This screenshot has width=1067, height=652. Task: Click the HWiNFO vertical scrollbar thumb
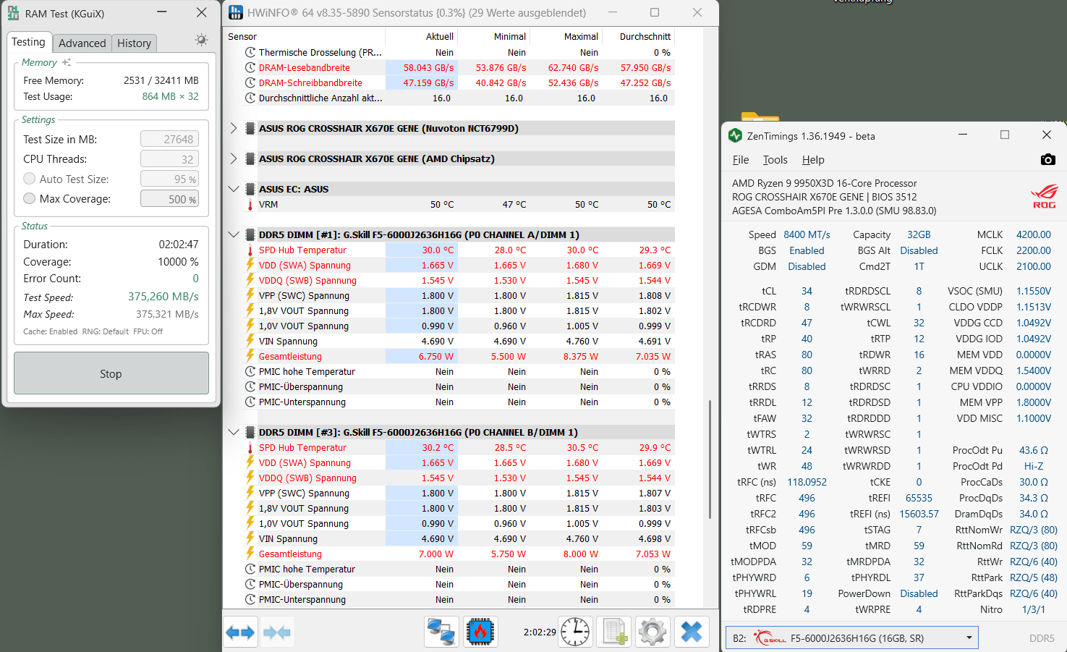[x=710, y=460]
